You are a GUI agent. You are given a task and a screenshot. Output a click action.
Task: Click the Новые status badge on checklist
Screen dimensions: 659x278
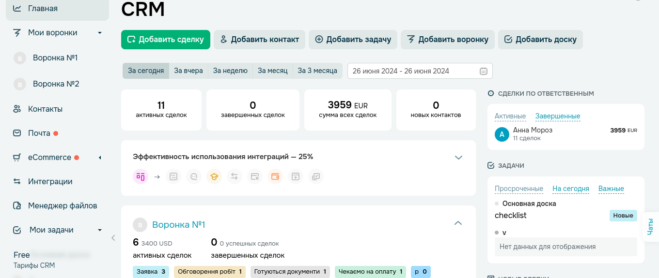(x=623, y=216)
